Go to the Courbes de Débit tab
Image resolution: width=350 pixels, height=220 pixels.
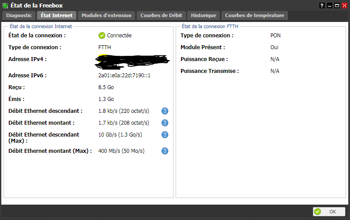(161, 15)
